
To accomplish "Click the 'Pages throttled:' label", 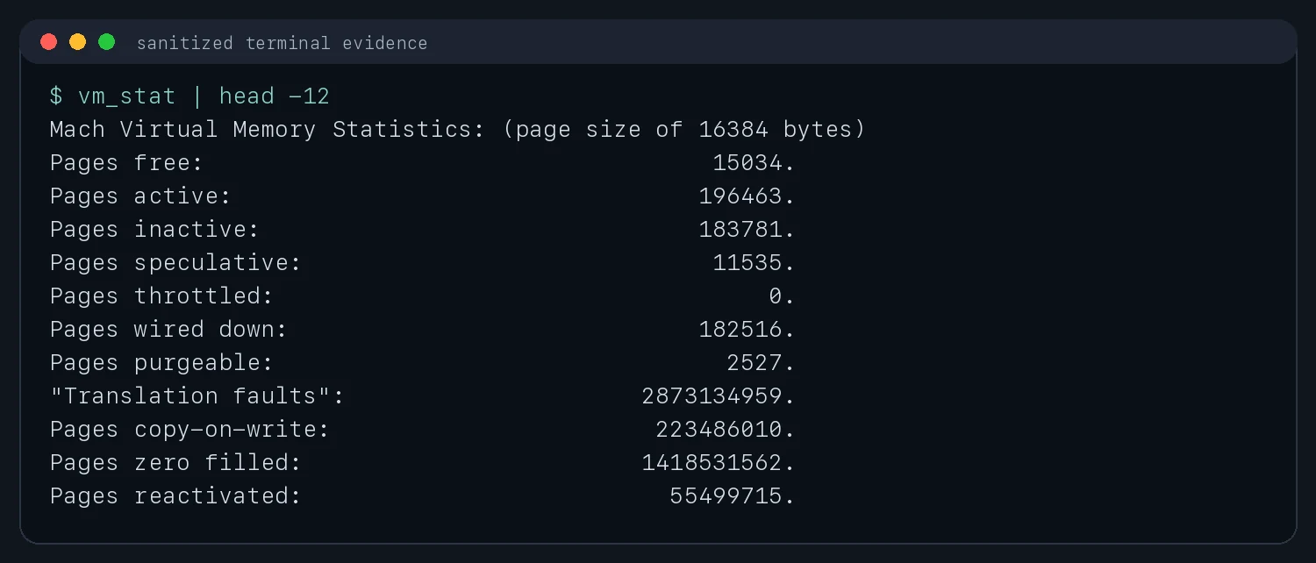I will pos(161,296).
